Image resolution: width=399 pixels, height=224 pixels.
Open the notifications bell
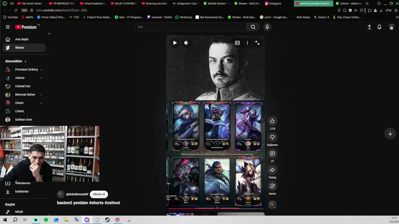click(379, 27)
